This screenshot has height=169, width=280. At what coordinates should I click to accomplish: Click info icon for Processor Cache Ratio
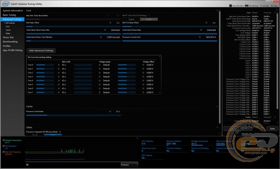[x=110, y=111]
